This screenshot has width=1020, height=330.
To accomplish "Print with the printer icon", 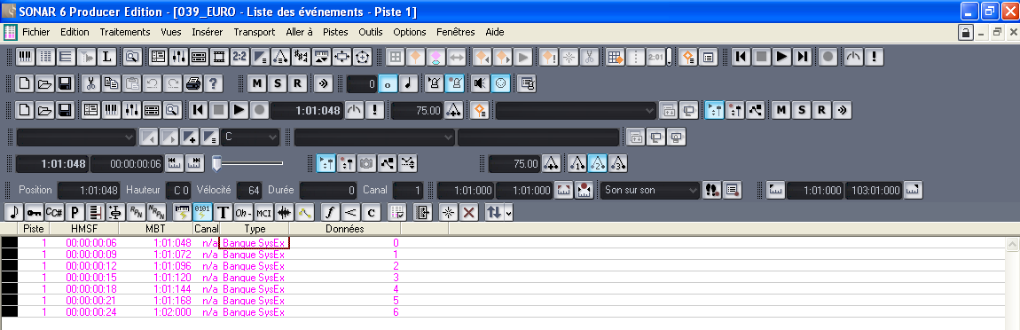I will click(193, 83).
